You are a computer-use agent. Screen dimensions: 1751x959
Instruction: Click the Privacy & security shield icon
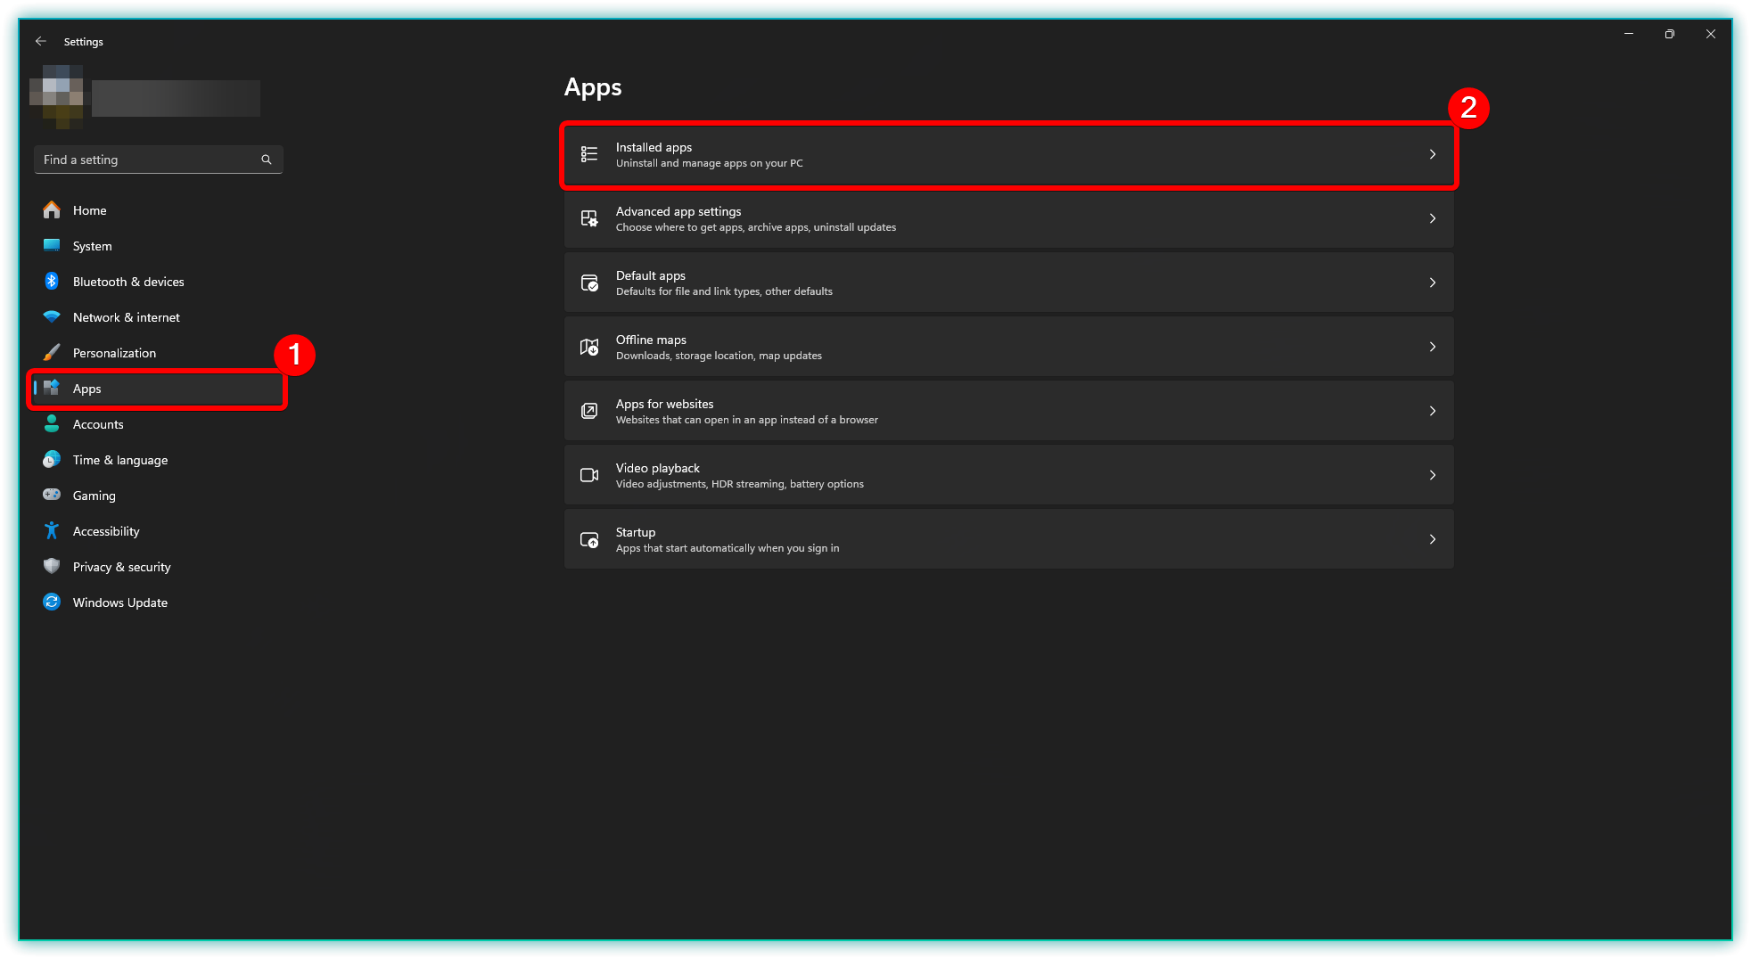52,567
